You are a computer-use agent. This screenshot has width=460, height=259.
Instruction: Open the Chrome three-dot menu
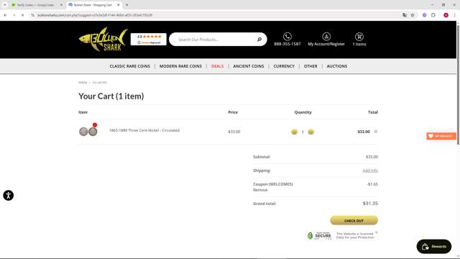454,15
